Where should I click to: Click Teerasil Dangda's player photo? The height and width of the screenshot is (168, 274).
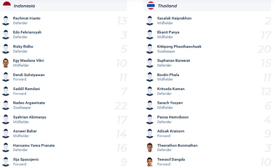coord(150,162)
